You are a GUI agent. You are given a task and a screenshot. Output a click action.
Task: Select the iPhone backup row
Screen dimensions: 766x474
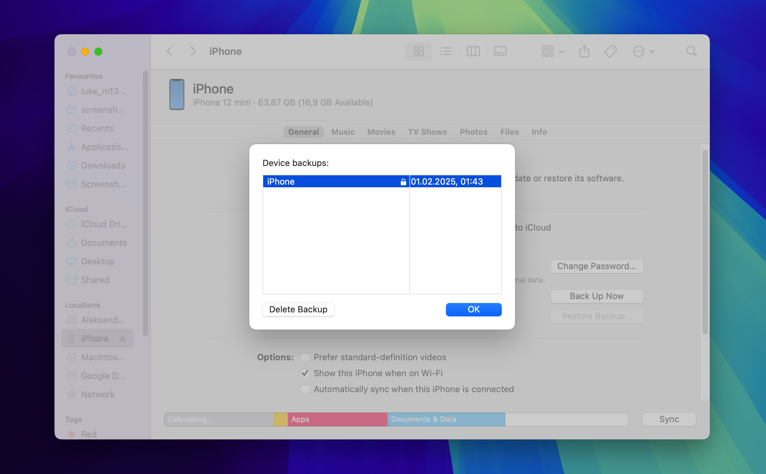coord(382,182)
